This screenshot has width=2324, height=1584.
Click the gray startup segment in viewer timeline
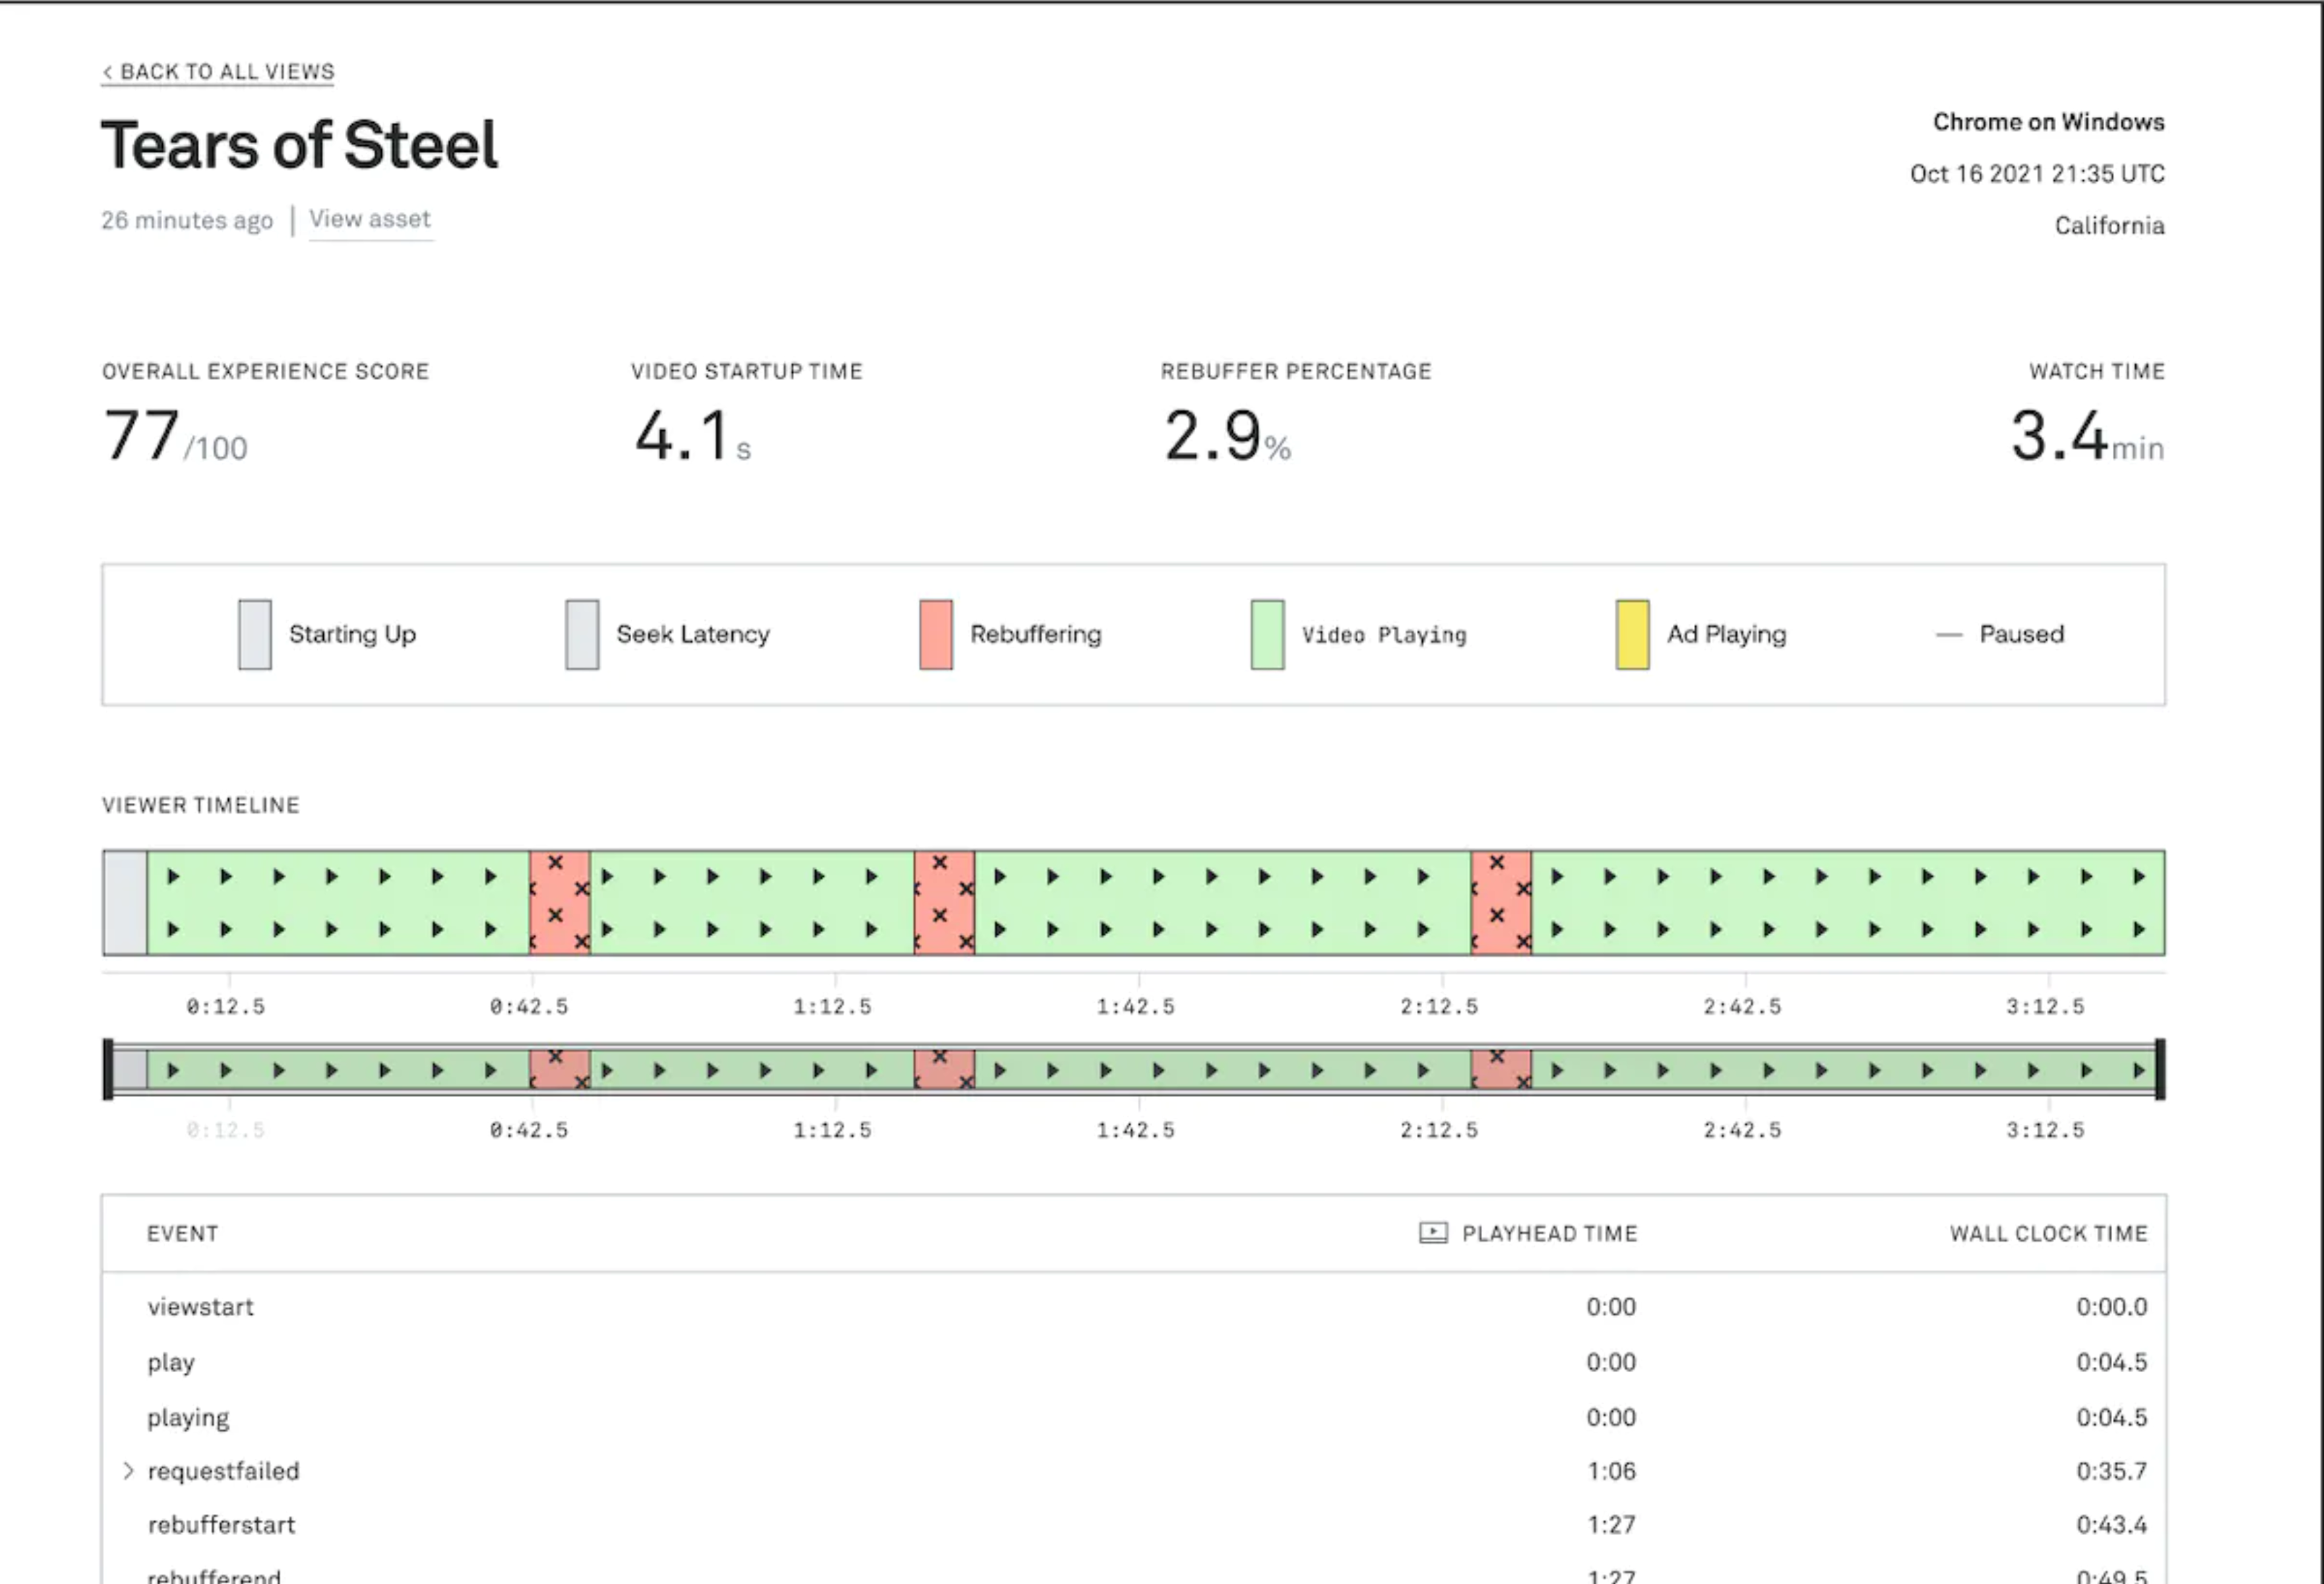(x=125, y=903)
